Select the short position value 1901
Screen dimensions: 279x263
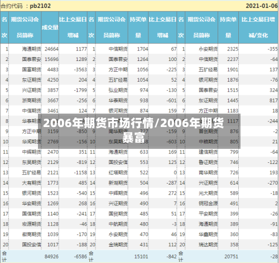point(233,69)
